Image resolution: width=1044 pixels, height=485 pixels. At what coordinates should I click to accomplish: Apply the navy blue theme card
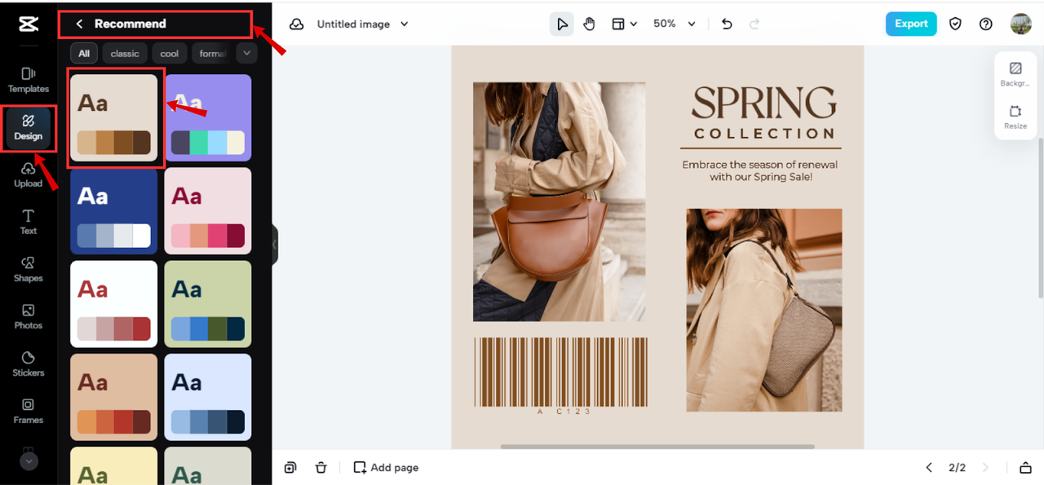pyautogui.click(x=114, y=211)
